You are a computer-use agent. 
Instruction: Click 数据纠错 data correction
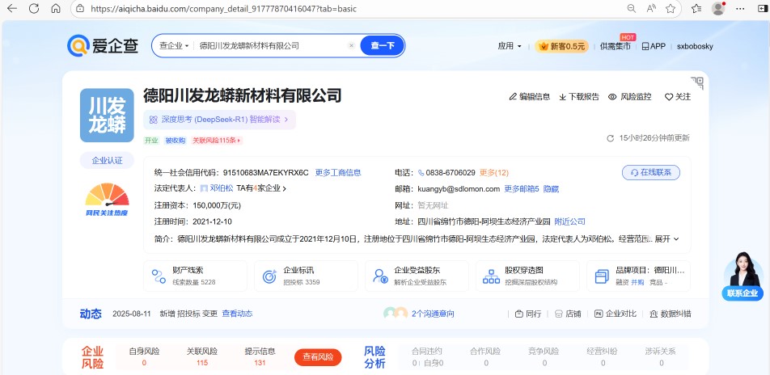tap(670, 314)
